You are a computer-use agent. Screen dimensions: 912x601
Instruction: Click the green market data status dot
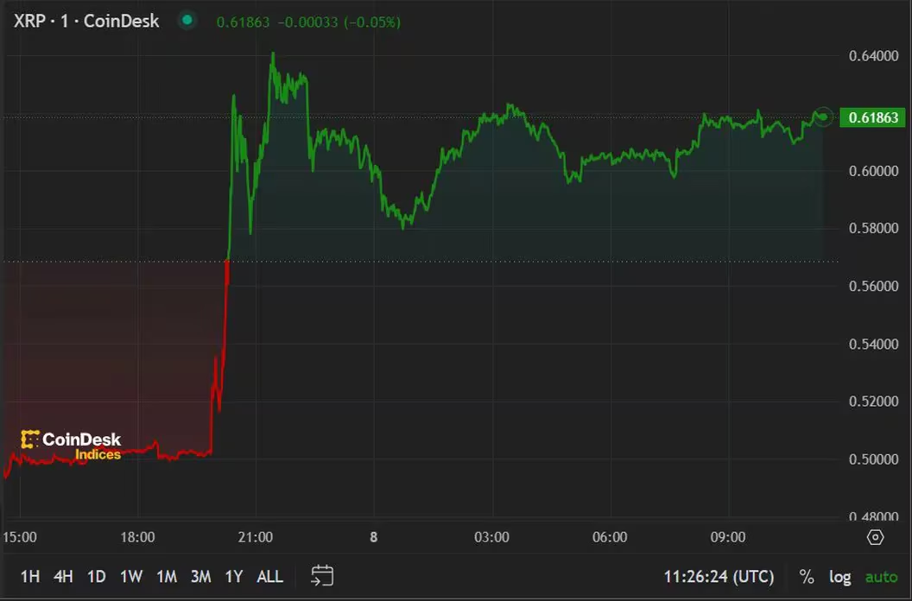click(x=187, y=20)
